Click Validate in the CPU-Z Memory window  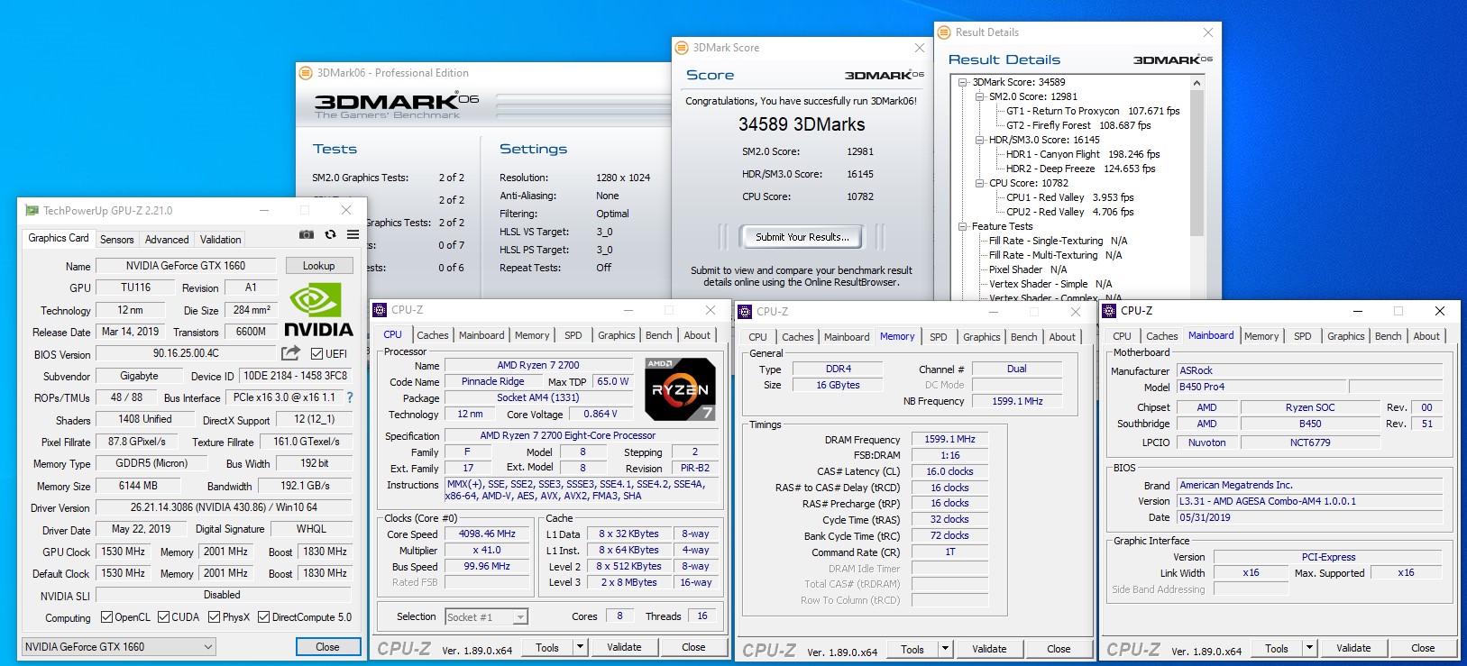click(989, 649)
